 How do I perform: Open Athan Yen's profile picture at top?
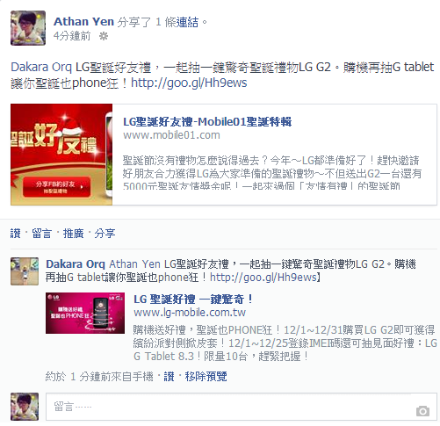28,28
